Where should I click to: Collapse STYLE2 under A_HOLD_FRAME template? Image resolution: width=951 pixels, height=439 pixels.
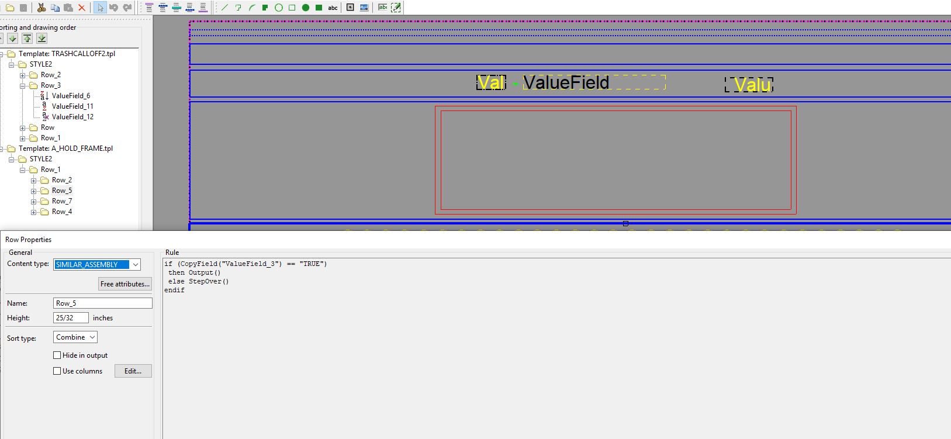12,160
